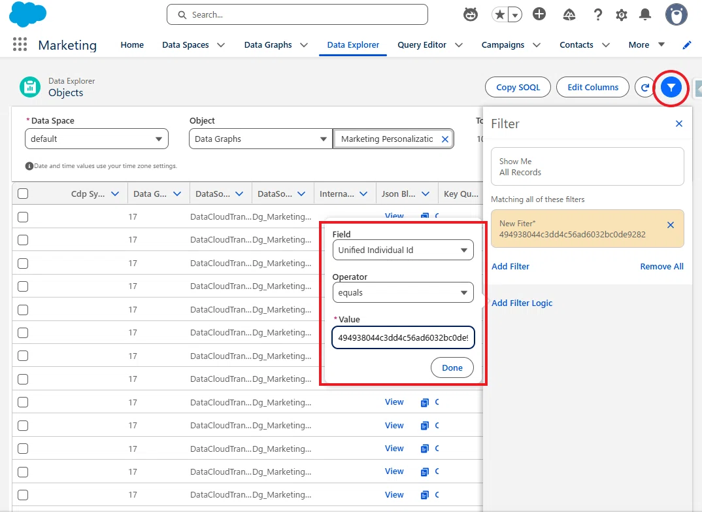Image resolution: width=702 pixels, height=512 pixels.
Task: Open the Cdp Sy... column menu chevron
Action: [x=115, y=194]
